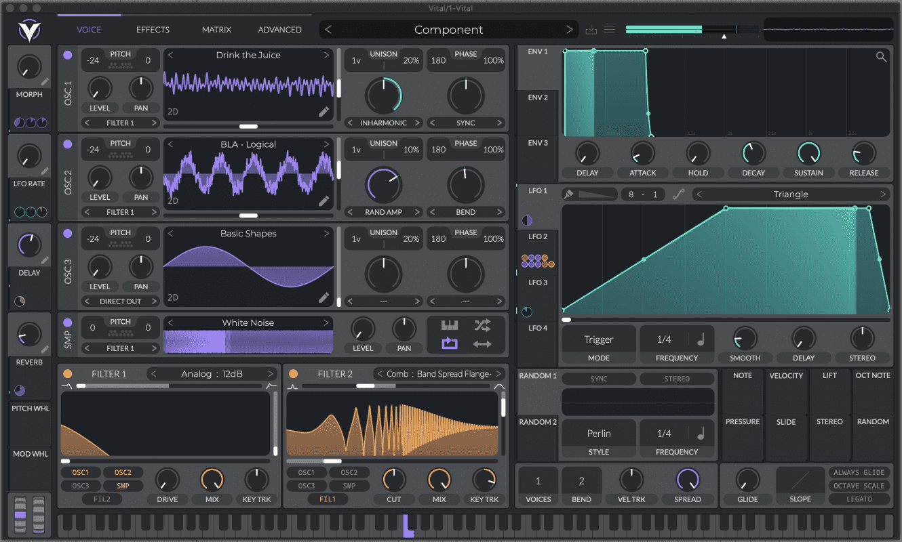Click the envelope Sustain knob
Image resolution: width=902 pixels, height=542 pixels.
[808, 154]
